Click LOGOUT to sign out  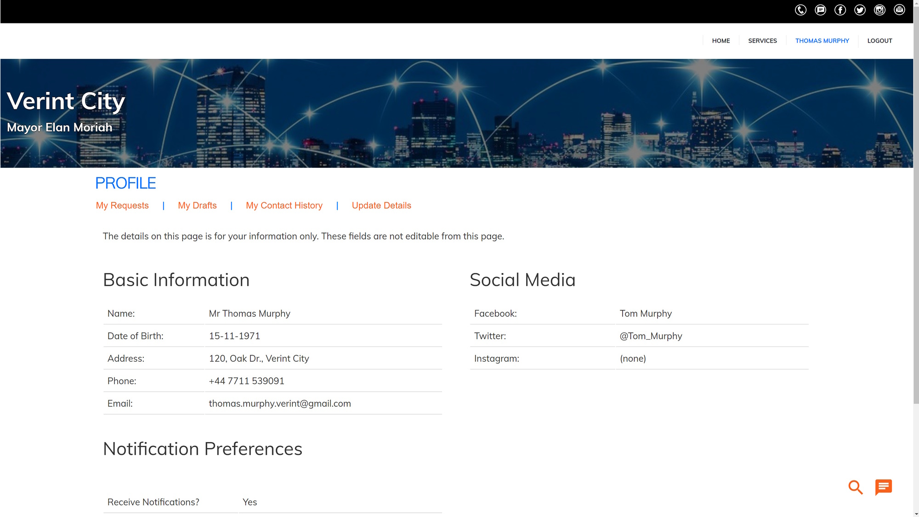(879, 40)
